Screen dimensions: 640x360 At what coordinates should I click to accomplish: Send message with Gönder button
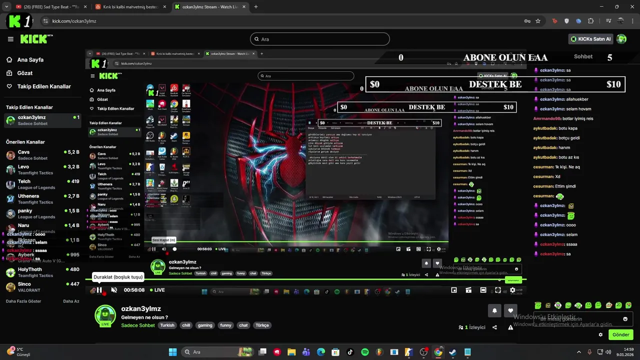click(620, 334)
